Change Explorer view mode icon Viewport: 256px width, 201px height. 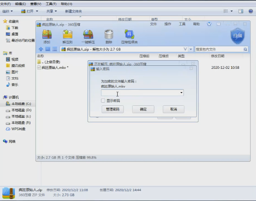click(x=226, y=11)
